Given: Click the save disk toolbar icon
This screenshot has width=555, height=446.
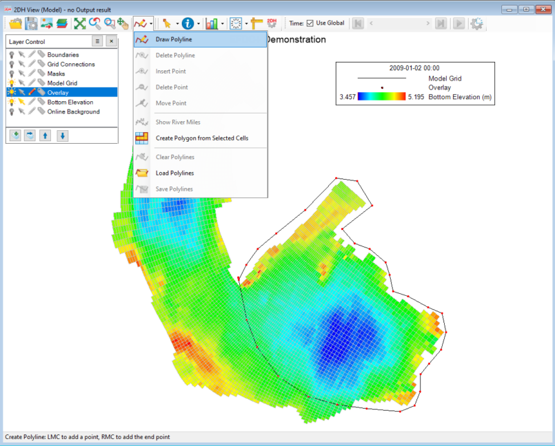Looking at the screenshot, I should (x=32, y=23).
